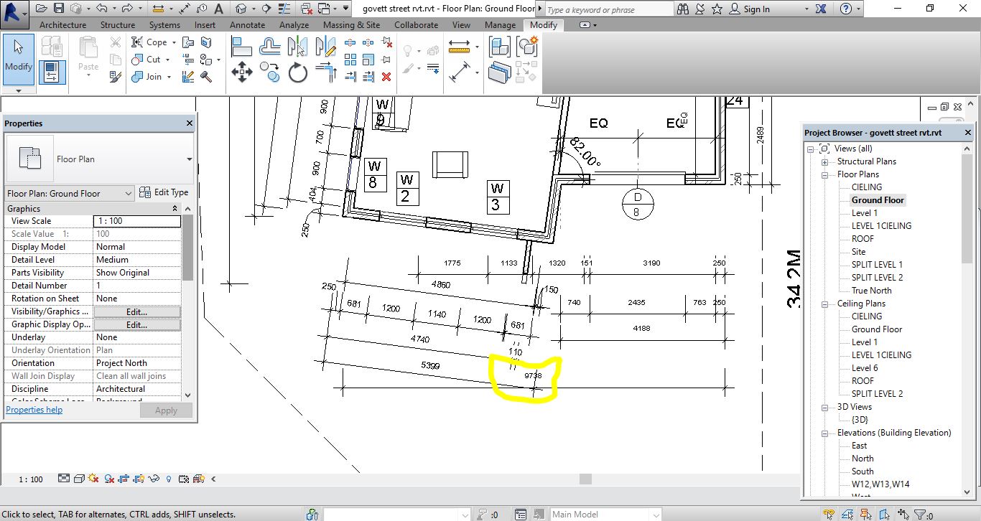Open Temporary Hide/Isolate glasses icon
Screen dimensions: 981x521
(x=153, y=479)
